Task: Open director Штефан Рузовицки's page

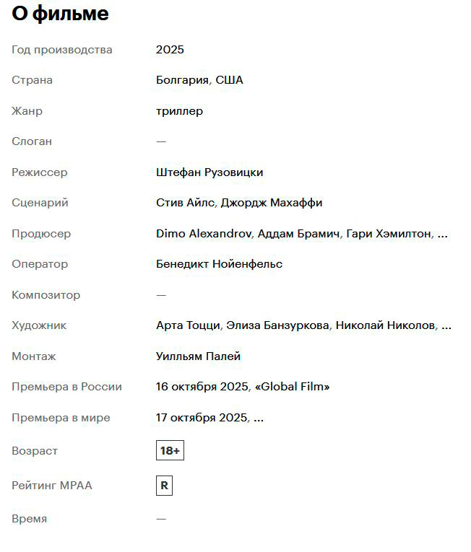Action: tap(209, 172)
